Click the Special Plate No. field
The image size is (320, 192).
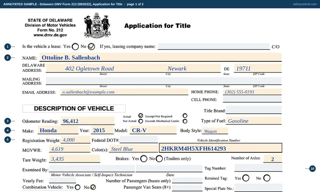[259, 188]
